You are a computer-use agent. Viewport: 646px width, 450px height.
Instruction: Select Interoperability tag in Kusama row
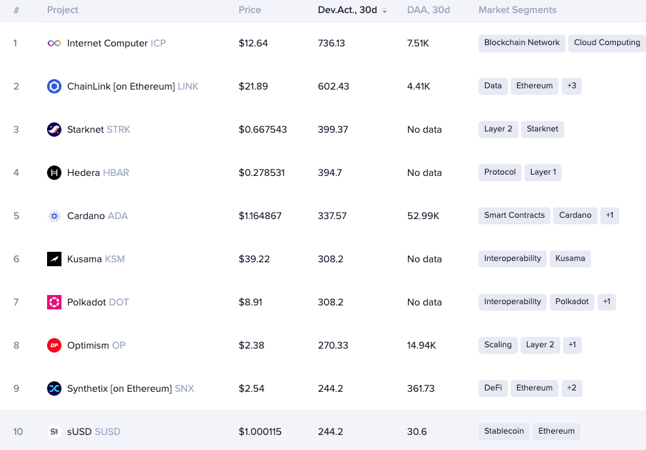(513, 259)
